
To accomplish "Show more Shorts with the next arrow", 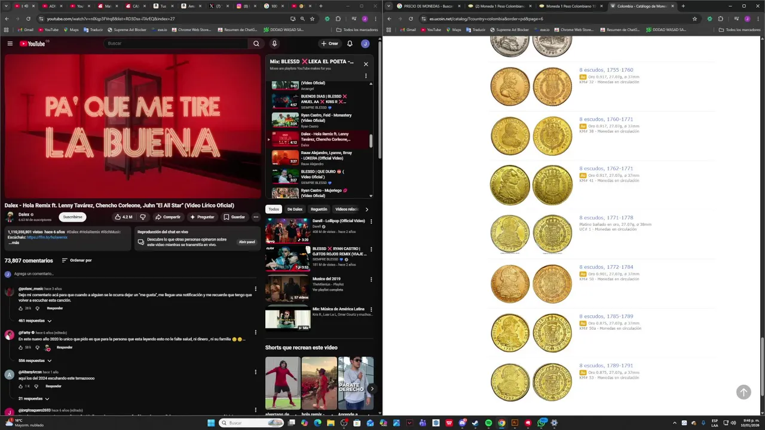I will [x=371, y=389].
